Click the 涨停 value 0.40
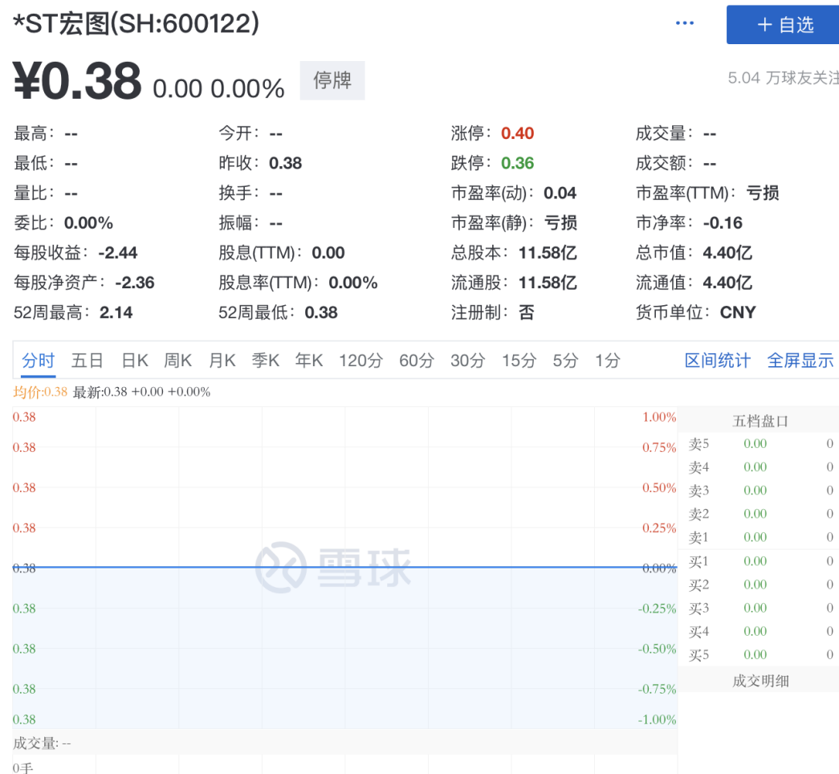 (x=517, y=133)
